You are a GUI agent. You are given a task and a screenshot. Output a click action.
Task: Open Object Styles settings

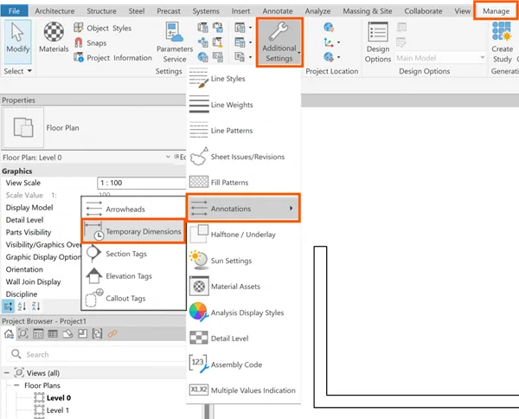tap(103, 29)
